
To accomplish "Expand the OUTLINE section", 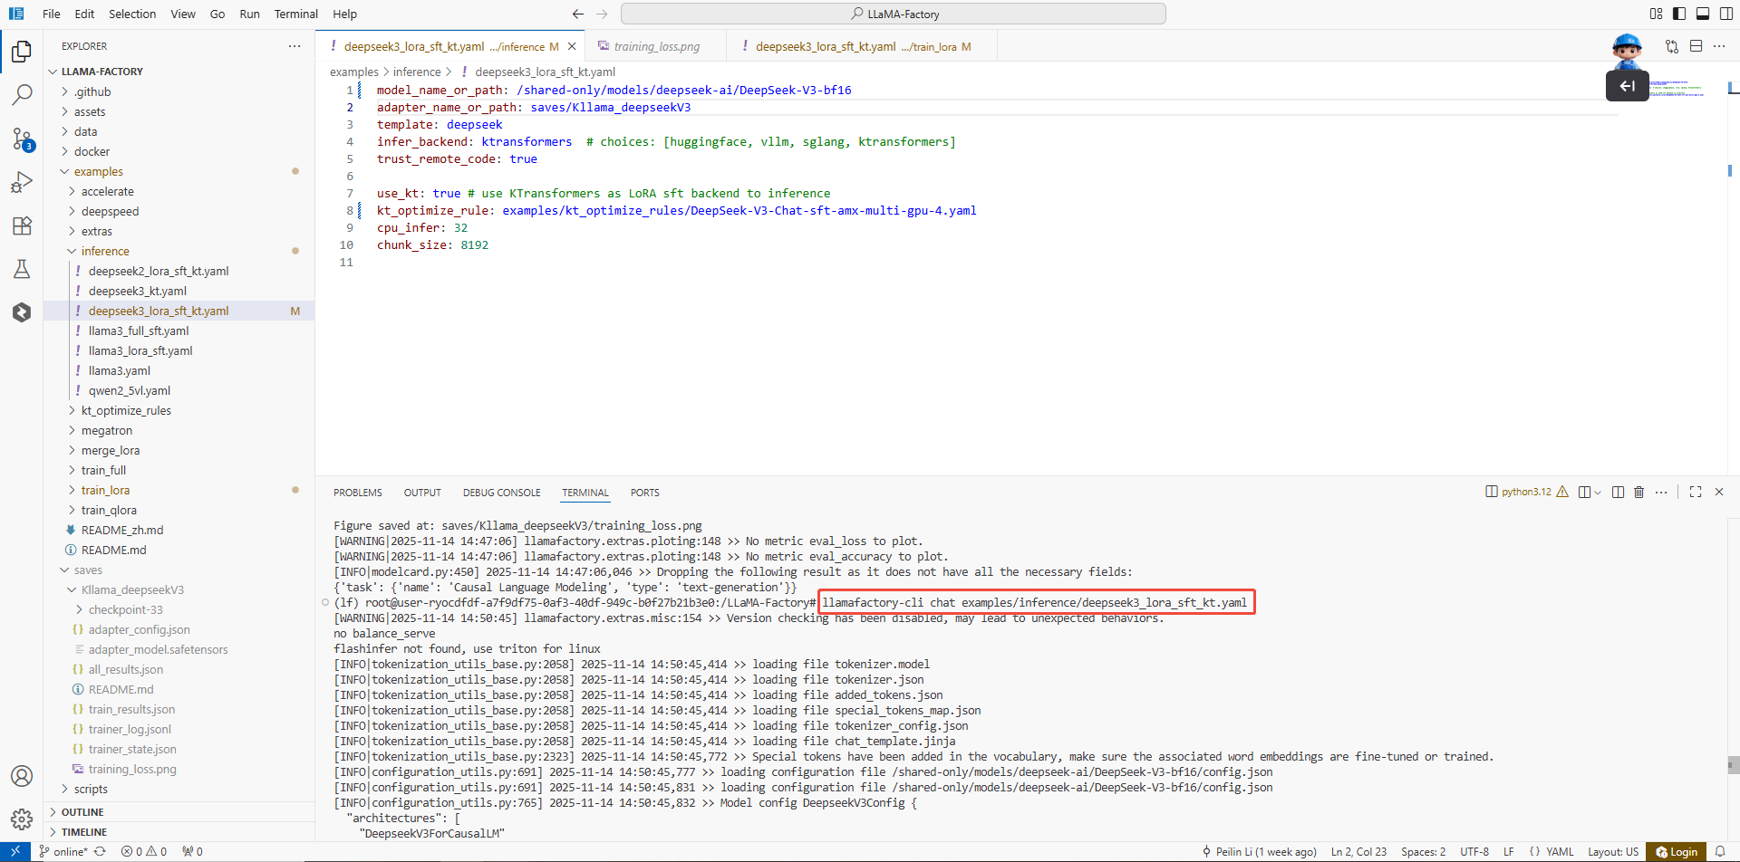I will [82, 812].
